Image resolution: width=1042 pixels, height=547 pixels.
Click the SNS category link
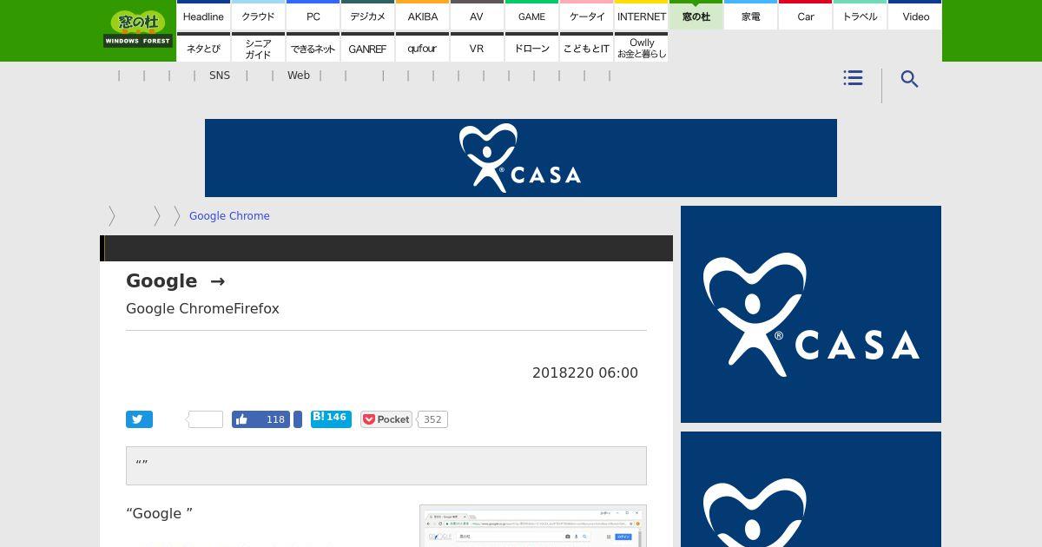[x=220, y=76]
